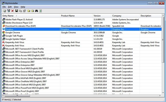The image size is (166, 102).
Task: Click the second yellow folder toolbar icon
Action: (32, 11)
